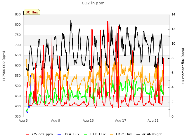Click the BC_flux tab label

[32, 12]
